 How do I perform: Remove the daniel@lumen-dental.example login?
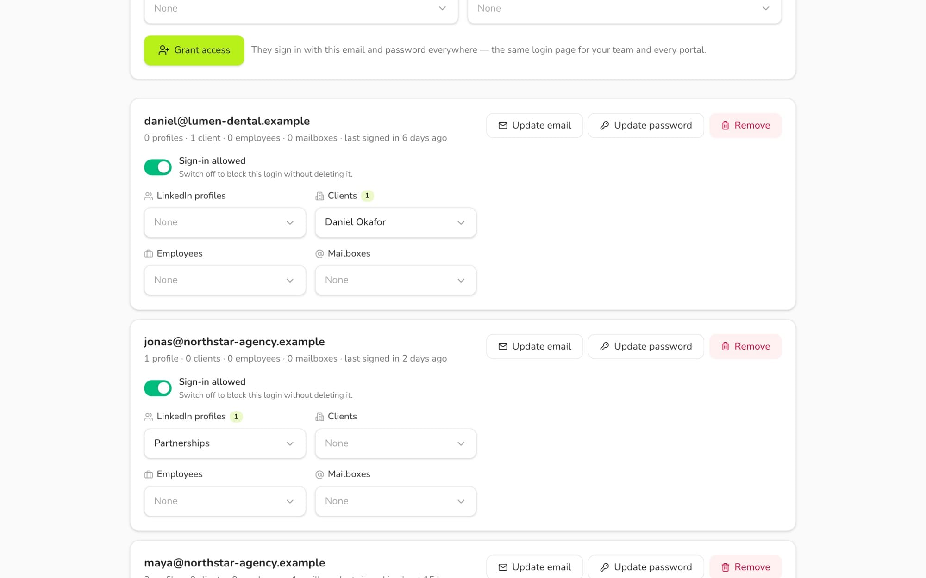pyautogui.click(x=745, y=125)
